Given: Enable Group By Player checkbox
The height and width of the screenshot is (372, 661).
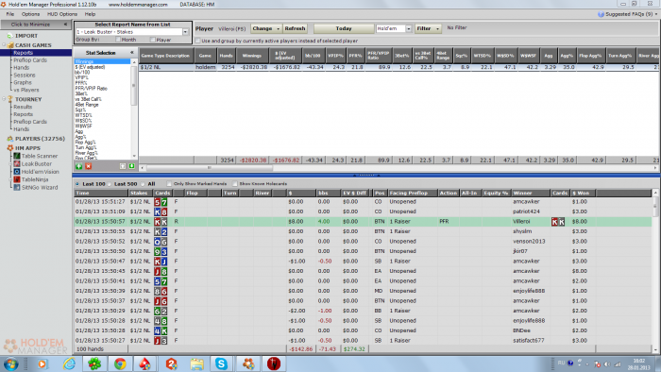Looking at the screenshot, I should 153,40.
